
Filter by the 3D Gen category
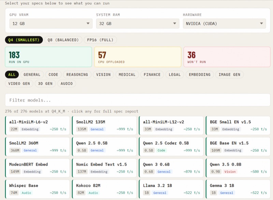(45, 84)
